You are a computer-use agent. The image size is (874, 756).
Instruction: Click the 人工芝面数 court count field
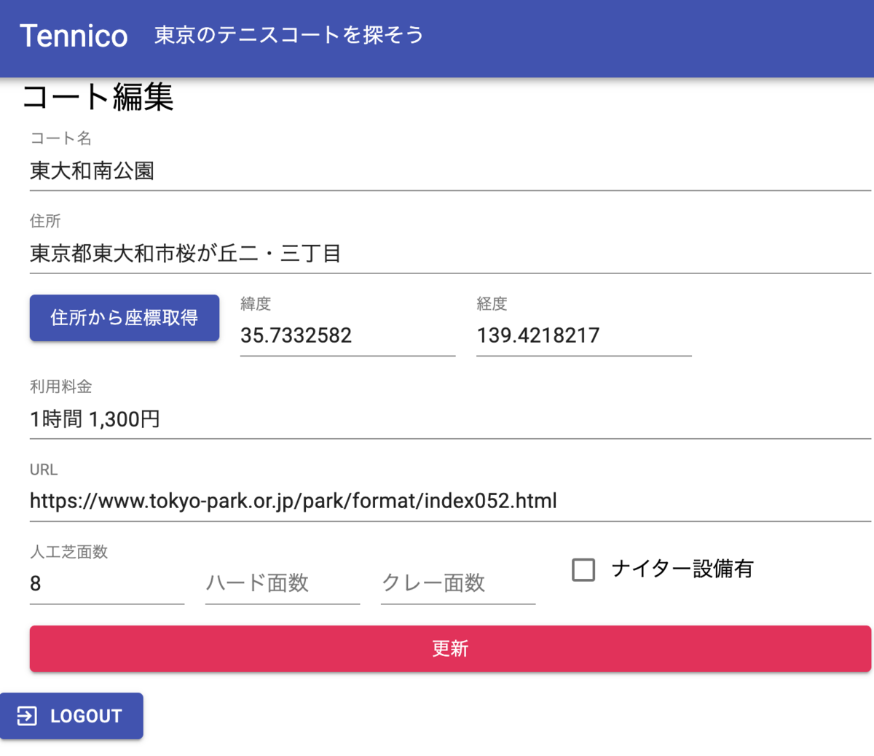tap(106, 584)
